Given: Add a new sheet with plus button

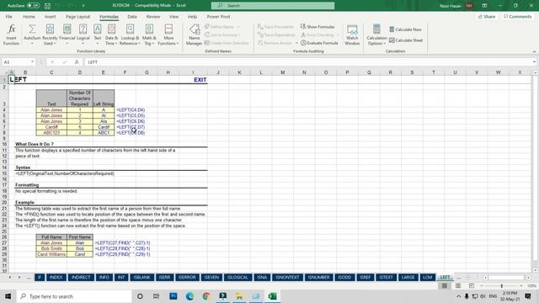Looking at the screenshot, I should click(x=467, y=277).
